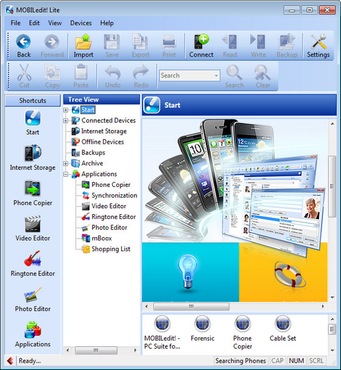Open Video Editor shortcut icon

pyautogui.click(x=33, y=224)
